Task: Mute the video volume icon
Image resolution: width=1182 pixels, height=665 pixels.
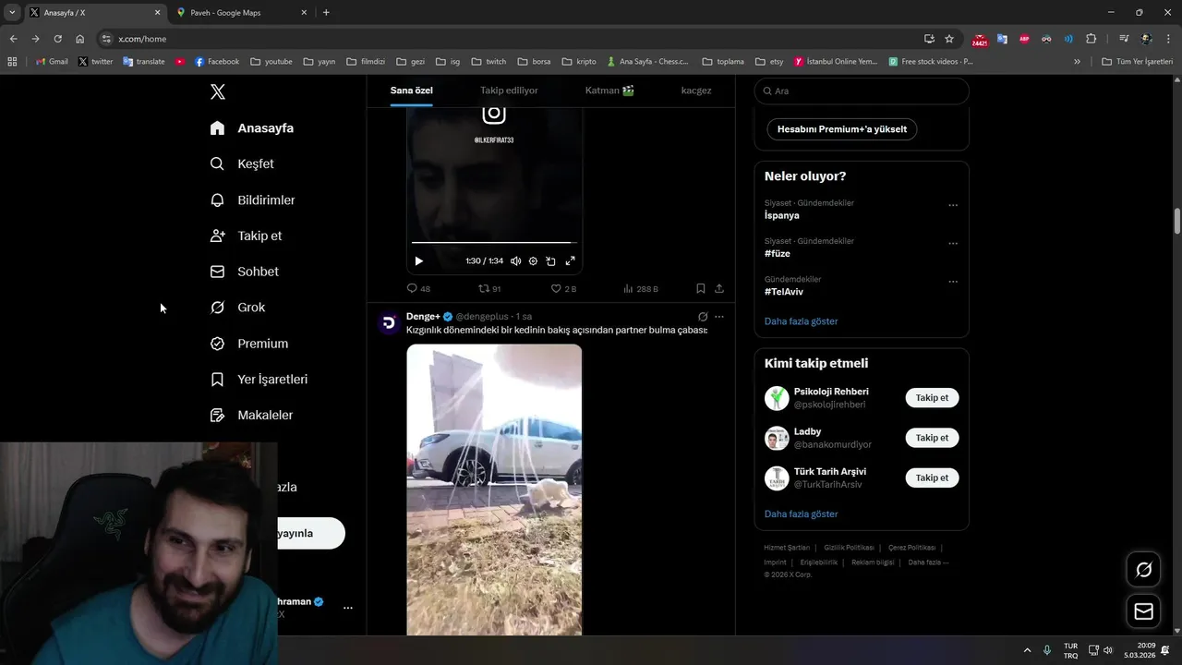Action: 515,261
